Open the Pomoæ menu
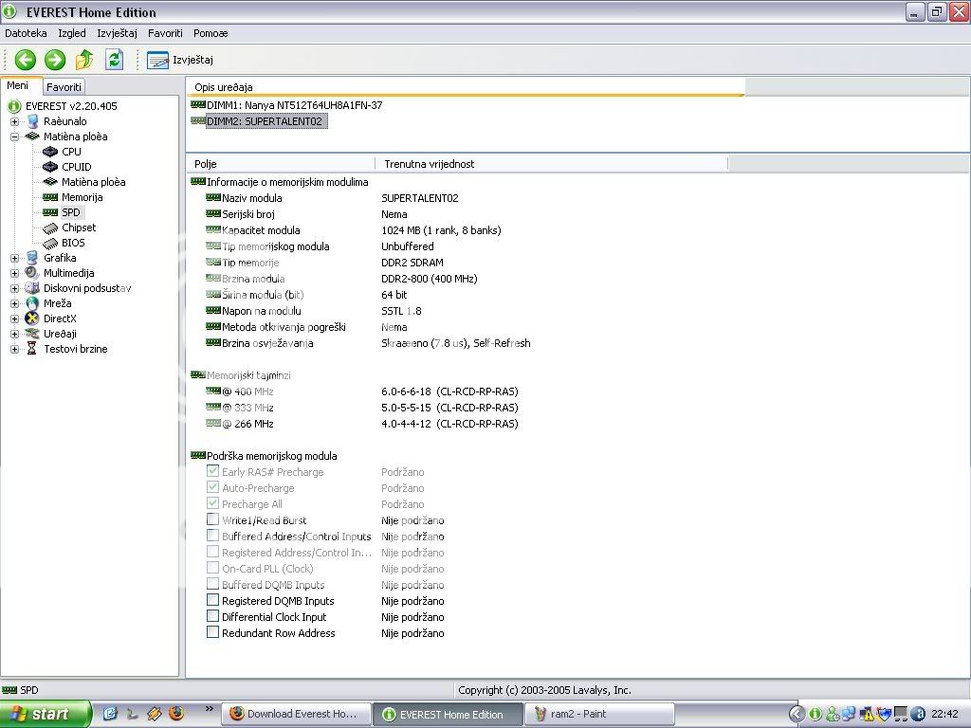This screenshot has width=971, height=728. click(x=211, y=33)
